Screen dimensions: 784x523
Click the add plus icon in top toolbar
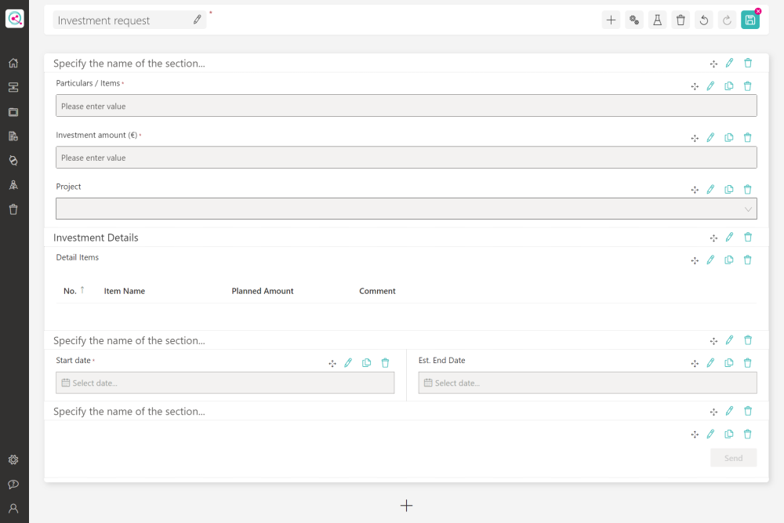click(611, 20)
